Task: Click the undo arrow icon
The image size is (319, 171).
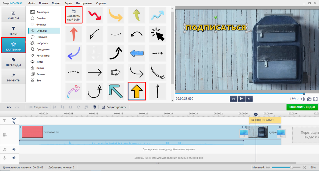Action: pyautogui.click(x=9, y=107)
